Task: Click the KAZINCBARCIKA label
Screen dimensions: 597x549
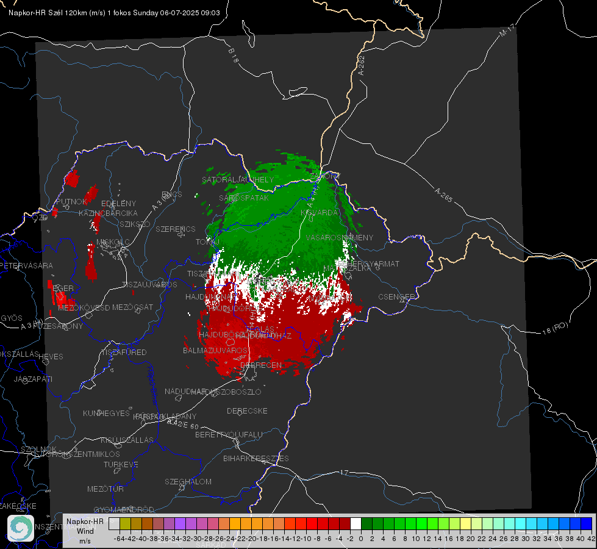Action: (x=108, y=213)
